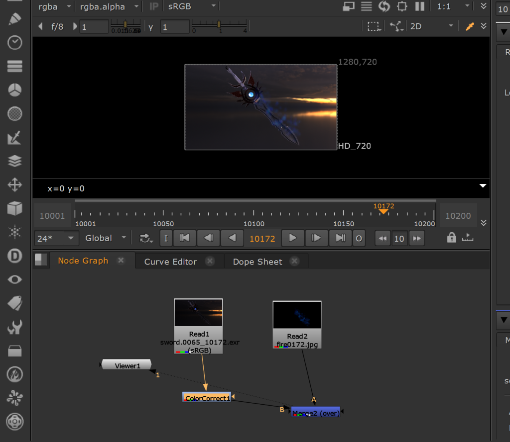Select the Viewer1 node

[x=127, y=365]
